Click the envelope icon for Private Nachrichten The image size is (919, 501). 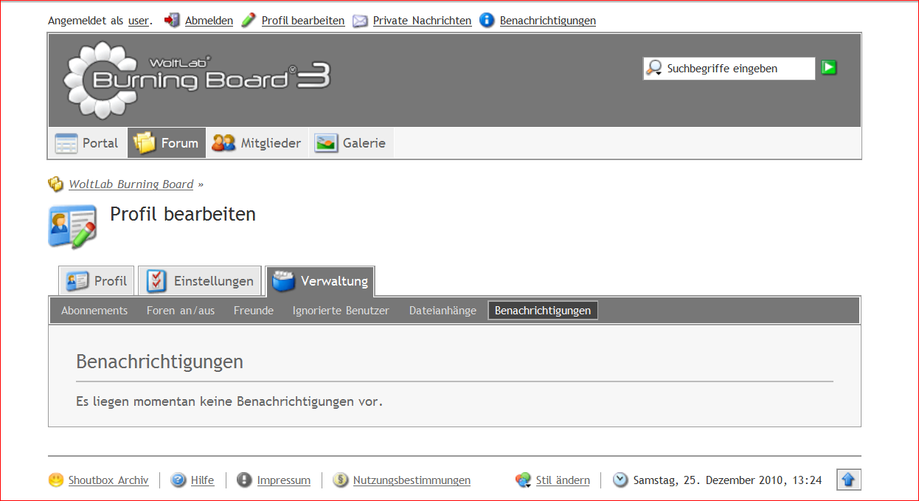[x=360, y=21]
